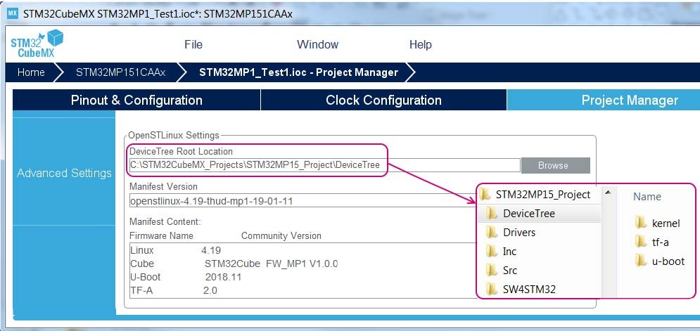Click the kernel folder icon

pyautogui.click(x=641, y=222)
